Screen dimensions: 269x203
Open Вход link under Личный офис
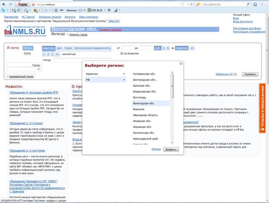point(236,18)
